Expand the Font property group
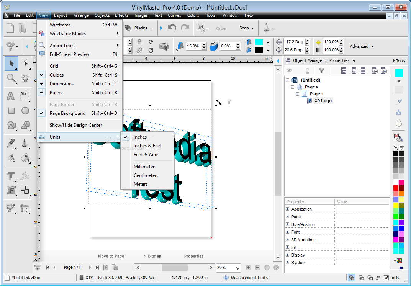 (288, 232)
